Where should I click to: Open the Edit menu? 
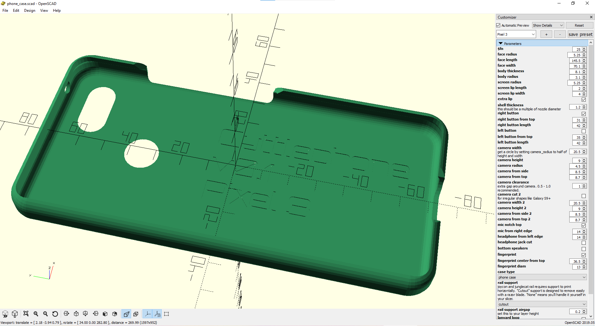tap(16, 11)
